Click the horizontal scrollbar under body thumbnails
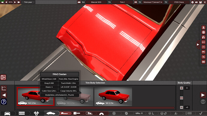 tap(95, 108)
